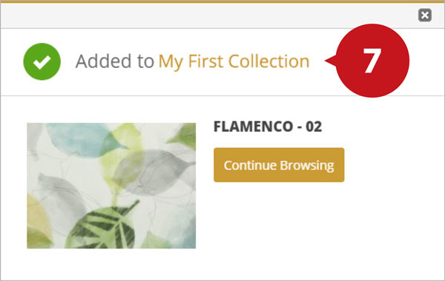Click the pointer tip of red callout
The width and height of the screenshot is (445, 281).
pos(327,61)
